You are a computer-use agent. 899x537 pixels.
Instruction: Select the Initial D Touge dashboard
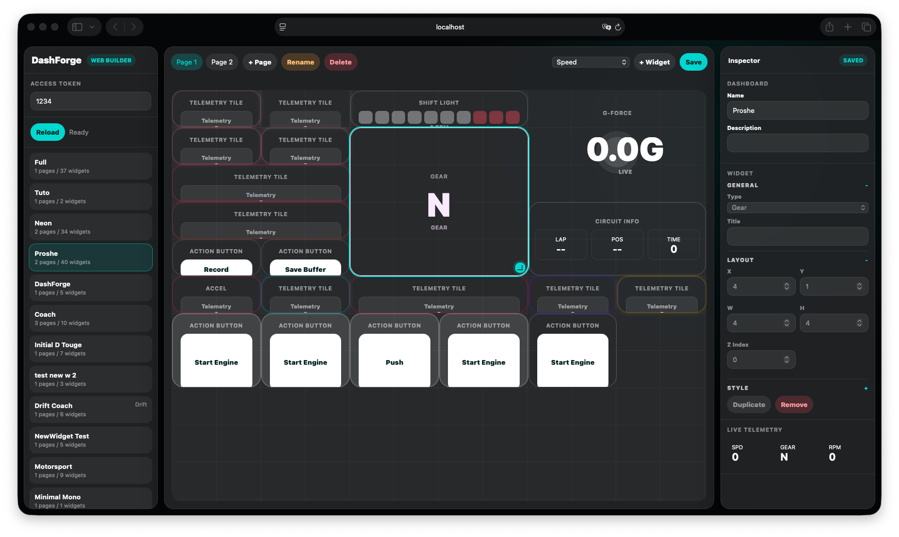[x=91, y=349]
